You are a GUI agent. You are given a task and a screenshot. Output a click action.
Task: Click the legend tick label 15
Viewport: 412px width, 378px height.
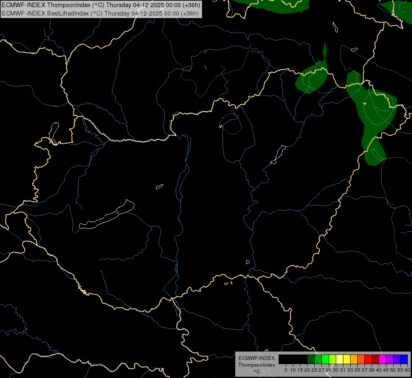(x=300, y=370)
